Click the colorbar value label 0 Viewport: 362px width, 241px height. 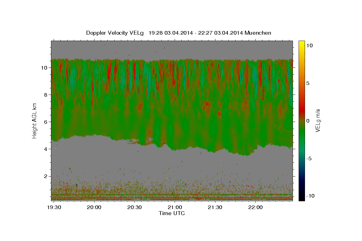pyautogui.click(x=308, y=121)
